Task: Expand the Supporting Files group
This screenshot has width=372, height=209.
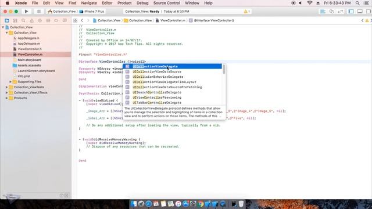Action: 10,82
